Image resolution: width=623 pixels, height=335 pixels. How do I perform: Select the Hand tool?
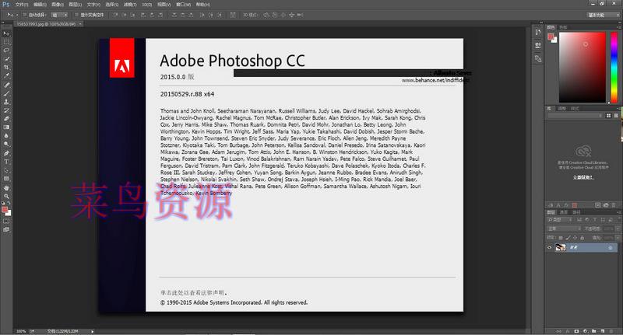coord(6,188)
